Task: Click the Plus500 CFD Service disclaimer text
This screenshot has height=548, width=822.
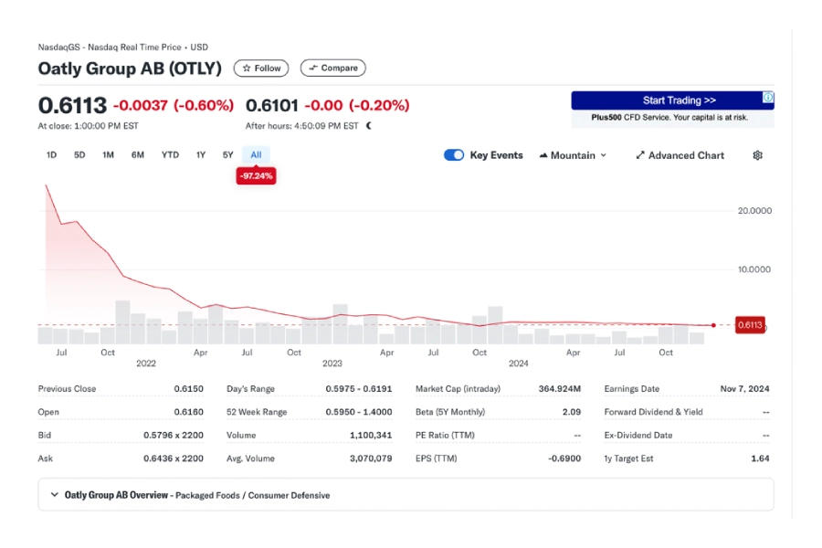Action: (x=669, y=117)
